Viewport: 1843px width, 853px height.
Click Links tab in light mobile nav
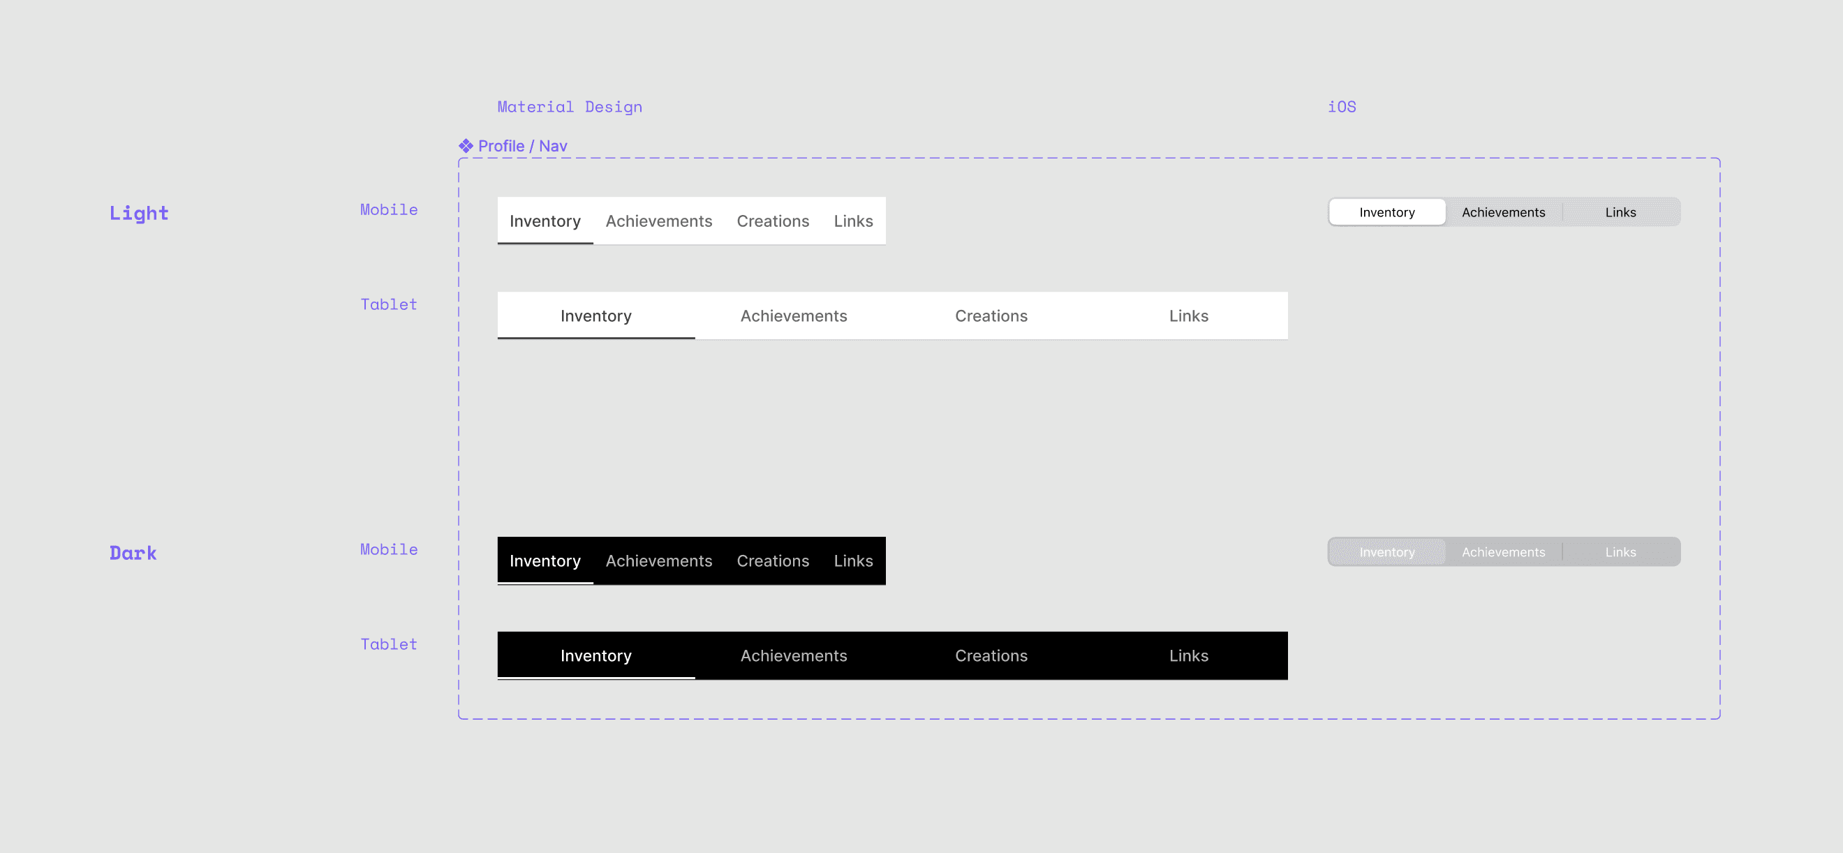[x=853, y=221]
